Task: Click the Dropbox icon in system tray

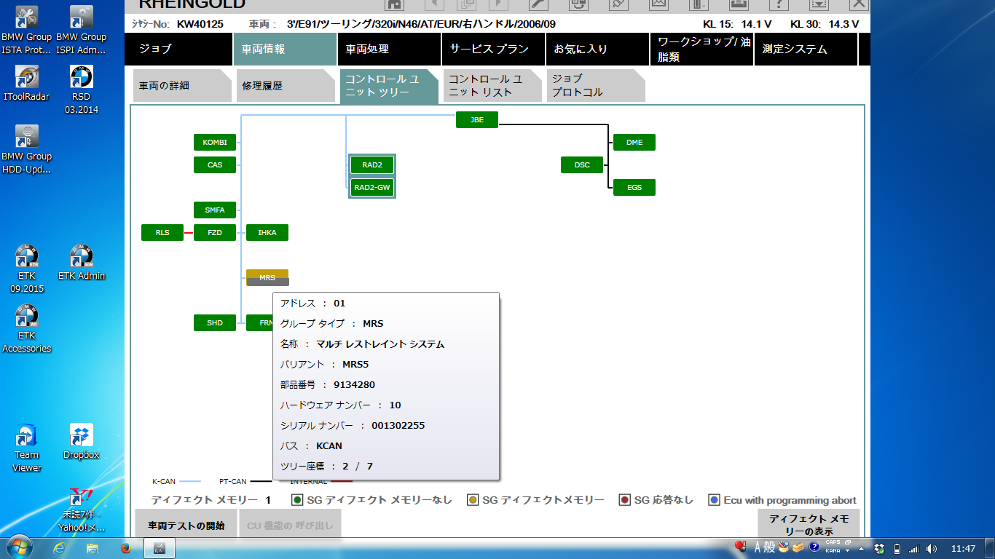Action: [879, 548]
